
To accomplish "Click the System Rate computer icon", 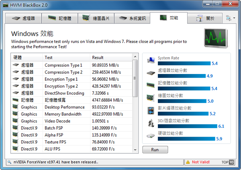I will [x=151, y=60].
